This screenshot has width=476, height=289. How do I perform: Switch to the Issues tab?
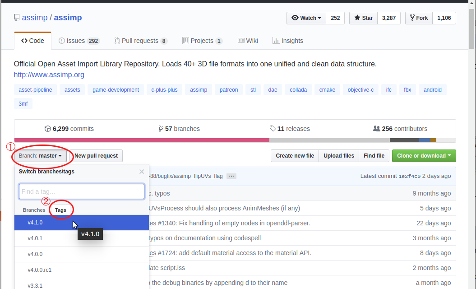[x=79, y=41]
